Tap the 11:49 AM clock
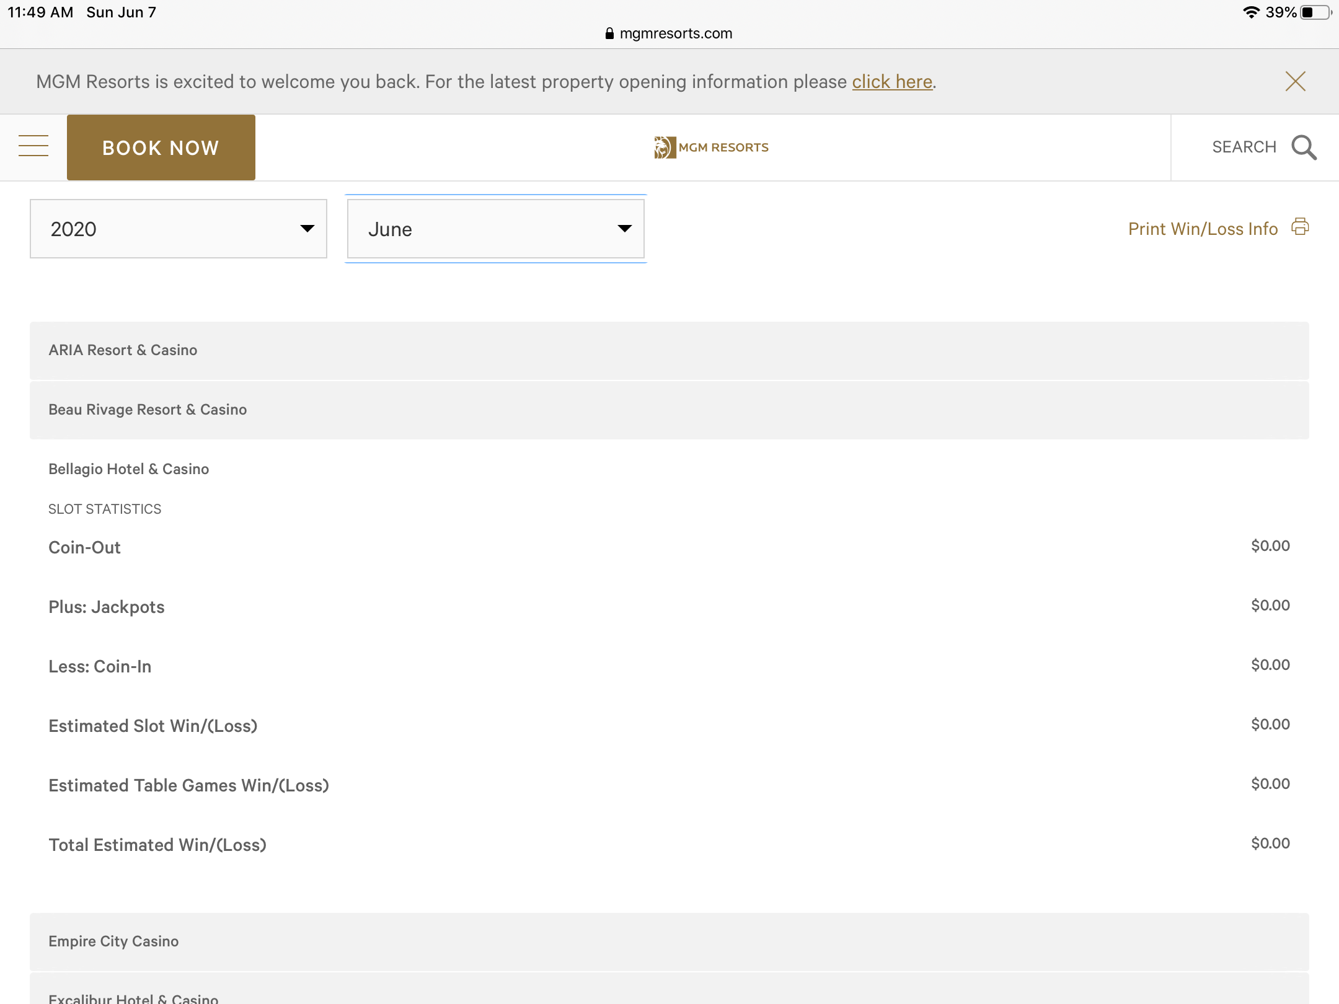Screen dimensions: 1339x1004 pyautogui.click(x=40, y=12)
